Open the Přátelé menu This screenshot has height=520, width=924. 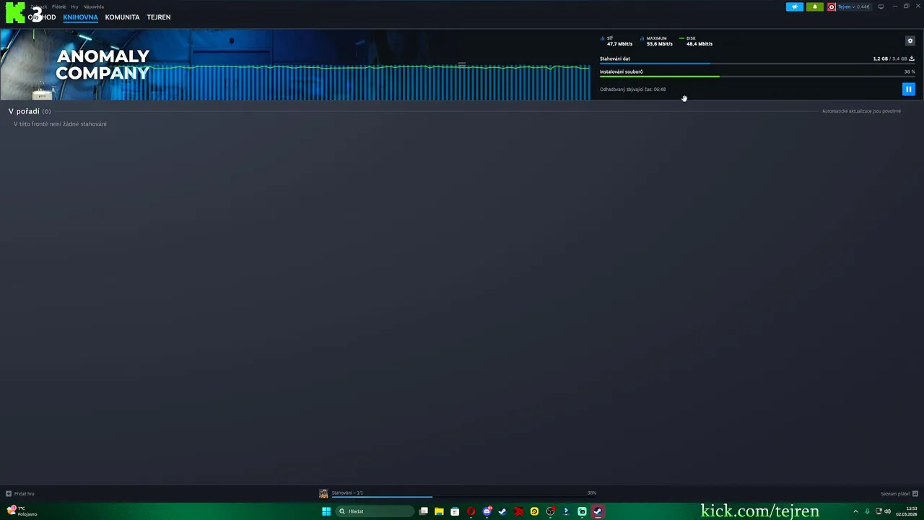[x=58, y=6]
